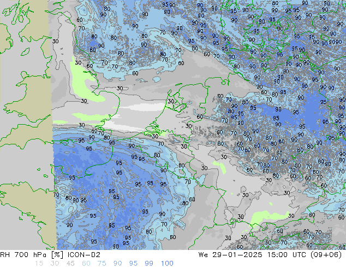
Task: Pick legend value 45 in color scale
Action: pyautogui.click(x=70, y=264)
